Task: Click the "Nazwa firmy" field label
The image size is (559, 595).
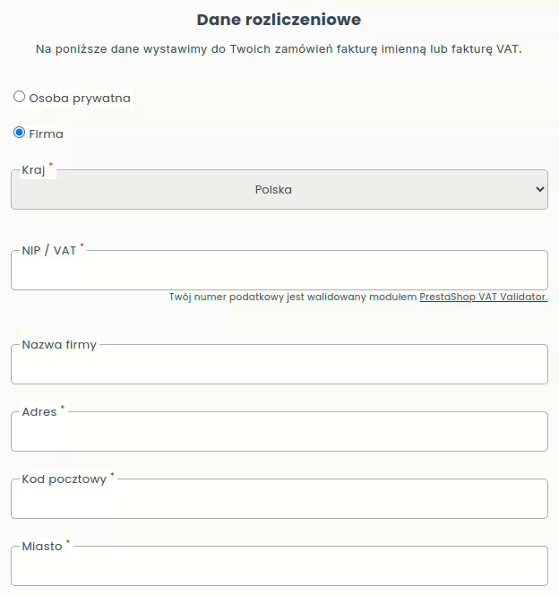Action: pos(59,344)
